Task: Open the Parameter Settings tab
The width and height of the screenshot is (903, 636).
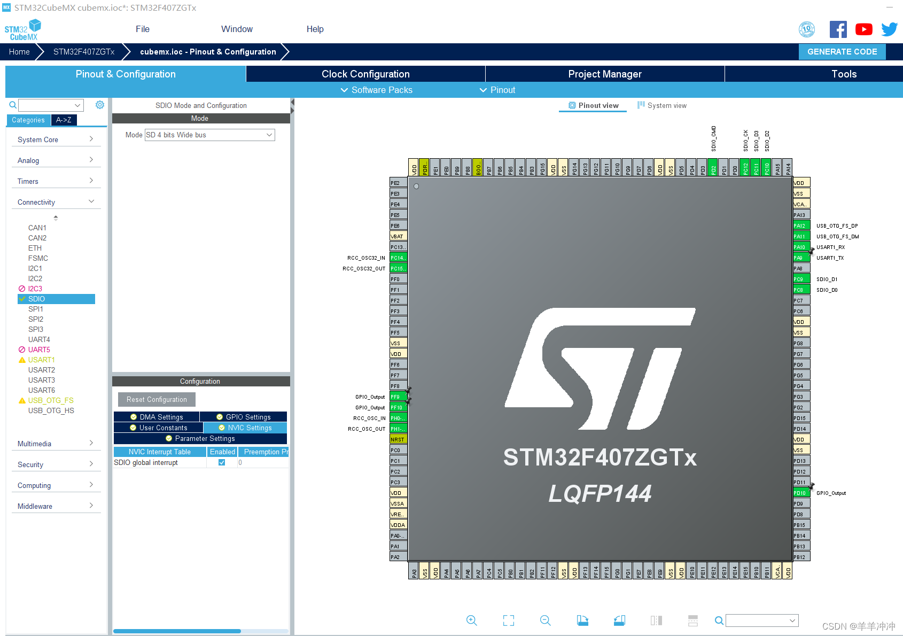Action: tap(200, 438)
